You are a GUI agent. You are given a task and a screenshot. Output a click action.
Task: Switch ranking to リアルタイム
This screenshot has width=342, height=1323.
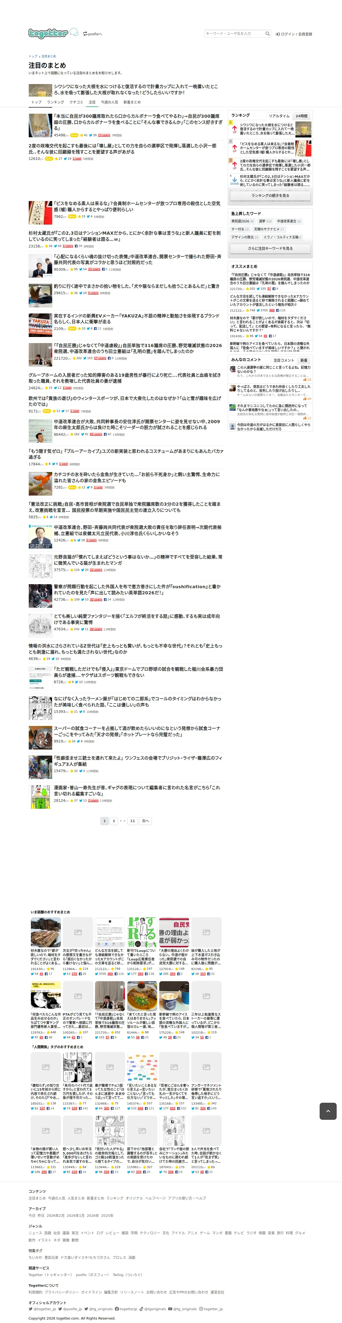coord(279,116)
